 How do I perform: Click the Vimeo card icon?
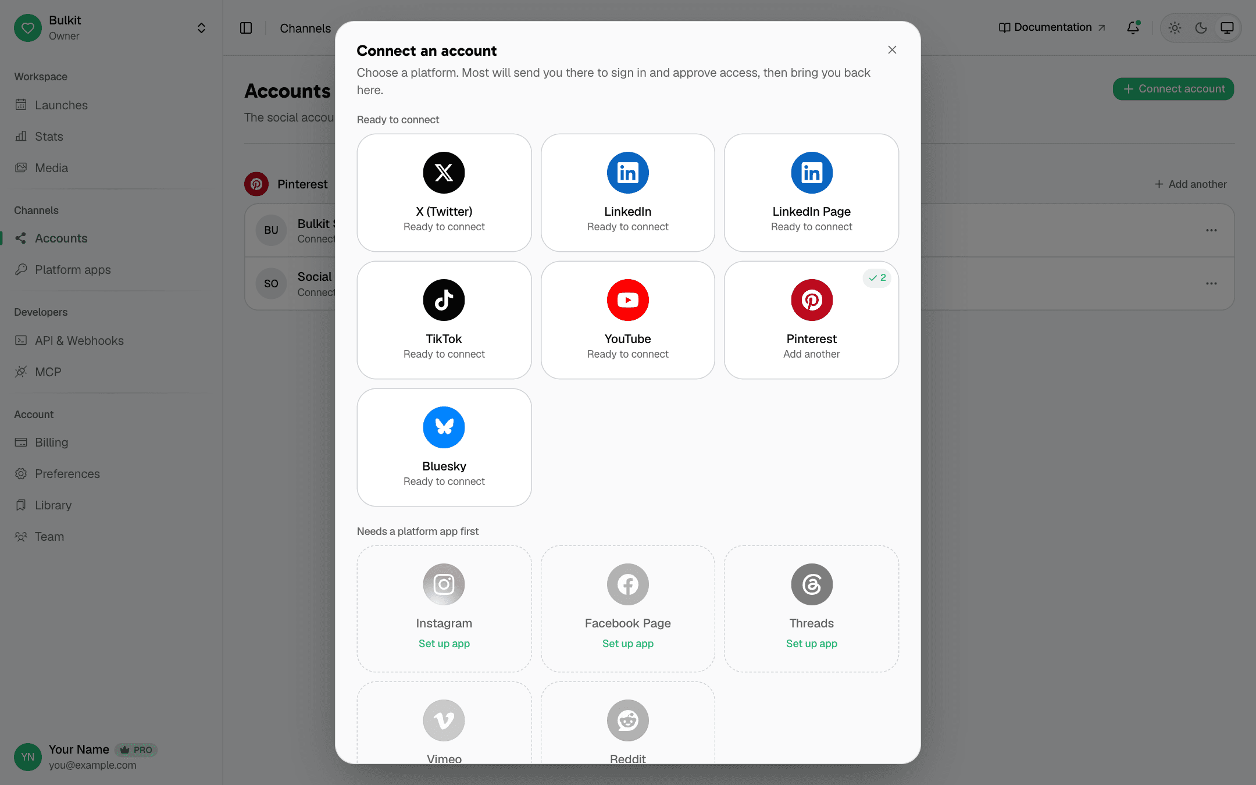(x=444, y=720)
